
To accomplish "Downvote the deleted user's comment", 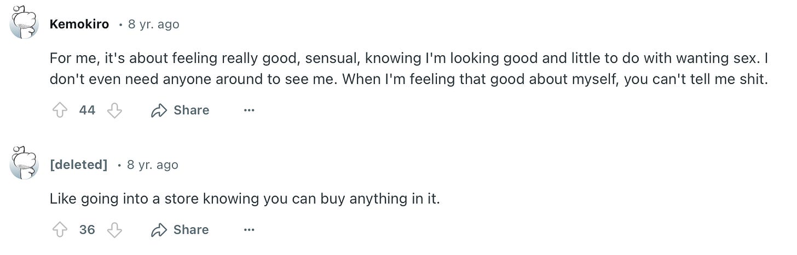I will pyautogui.click(x=114, y=230).
